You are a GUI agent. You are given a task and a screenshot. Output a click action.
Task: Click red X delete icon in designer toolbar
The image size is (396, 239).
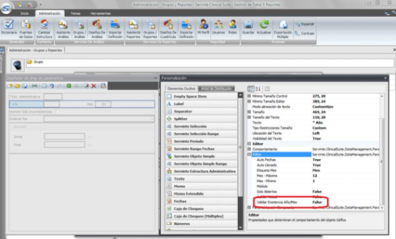[94, 86]
